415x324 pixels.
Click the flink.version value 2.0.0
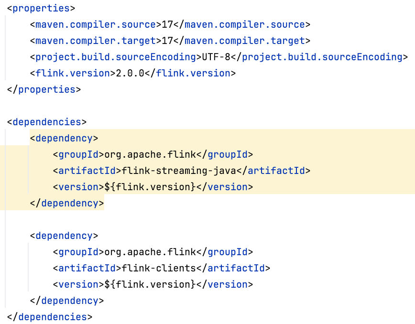[130, 73]
